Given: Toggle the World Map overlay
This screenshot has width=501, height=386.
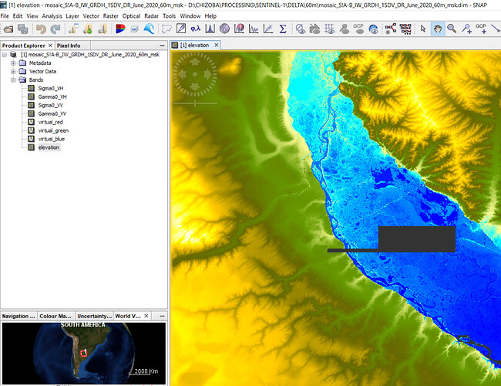Looking at the screenshot, I should click(373, 29).
